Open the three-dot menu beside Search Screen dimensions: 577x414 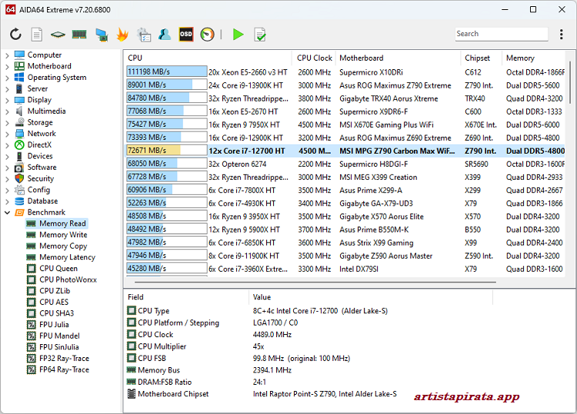pyautogui.click(x=561, y=34)
